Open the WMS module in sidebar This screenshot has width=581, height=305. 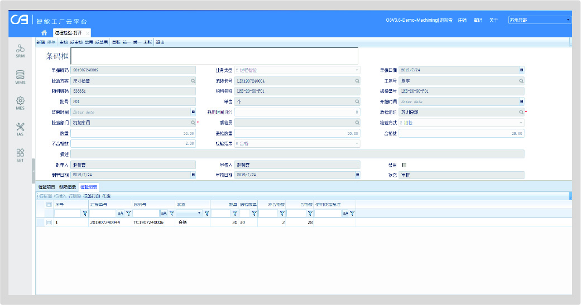(20, 76)
